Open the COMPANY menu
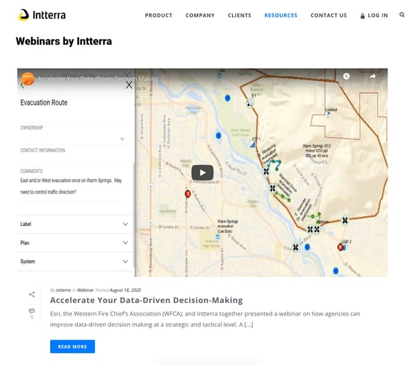 coord(200,15)
